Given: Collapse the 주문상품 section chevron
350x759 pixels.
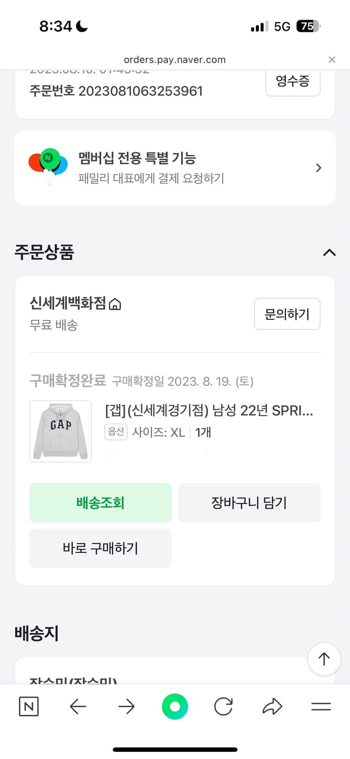Looking at the screenshot, I should [x=329, y=252].
